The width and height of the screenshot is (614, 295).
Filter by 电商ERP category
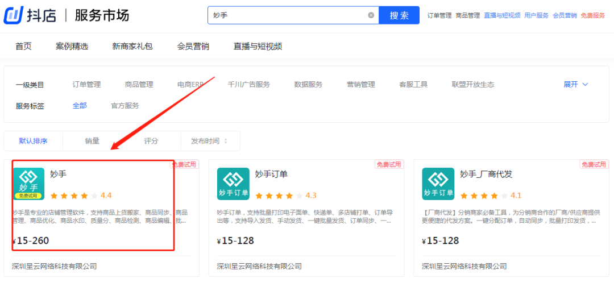pyautogui.click(x=190, y=85)
